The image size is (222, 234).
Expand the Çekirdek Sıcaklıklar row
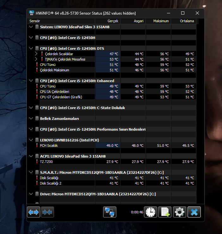pos(36,54)
